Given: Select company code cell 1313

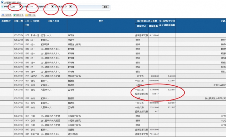Looking at the screenshot, I should click(x=27, y=130).
